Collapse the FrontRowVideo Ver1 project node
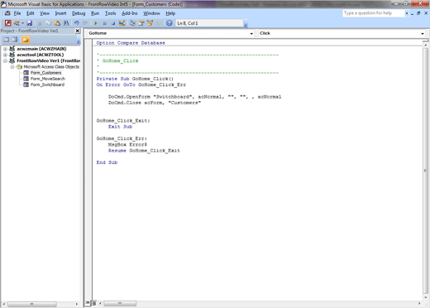430x308 pixels. [5, 60]
